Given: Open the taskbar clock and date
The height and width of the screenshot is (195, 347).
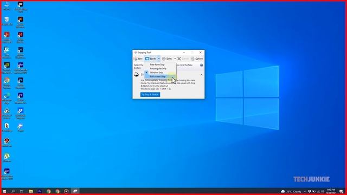Looking at the screenshot, I should [331, 191].
